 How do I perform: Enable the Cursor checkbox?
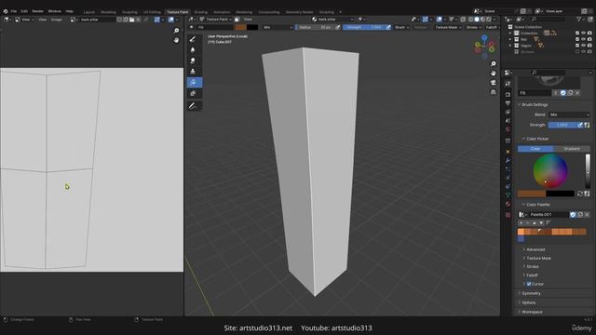[529, 284]
